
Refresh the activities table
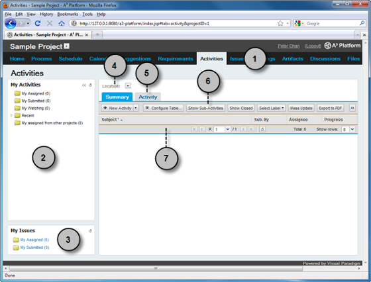pyautogui.click(x=262, y=129)
